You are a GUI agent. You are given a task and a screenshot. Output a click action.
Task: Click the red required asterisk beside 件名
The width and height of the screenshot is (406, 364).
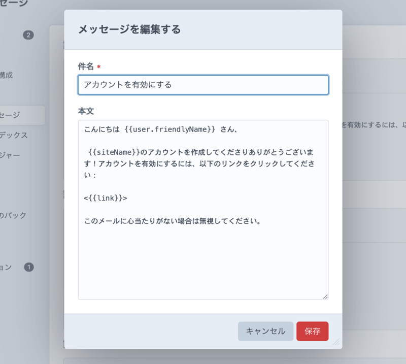coord(98,67)
